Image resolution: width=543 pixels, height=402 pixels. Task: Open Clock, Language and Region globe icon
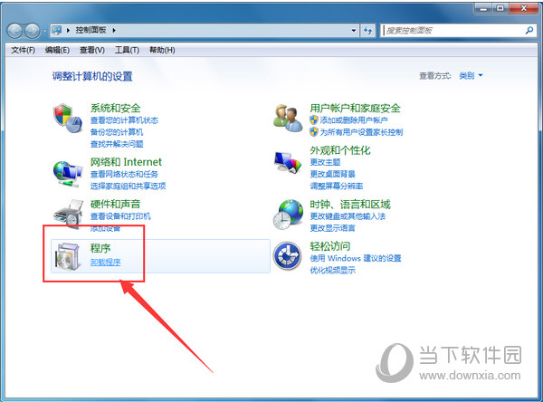tap(288, 215)
